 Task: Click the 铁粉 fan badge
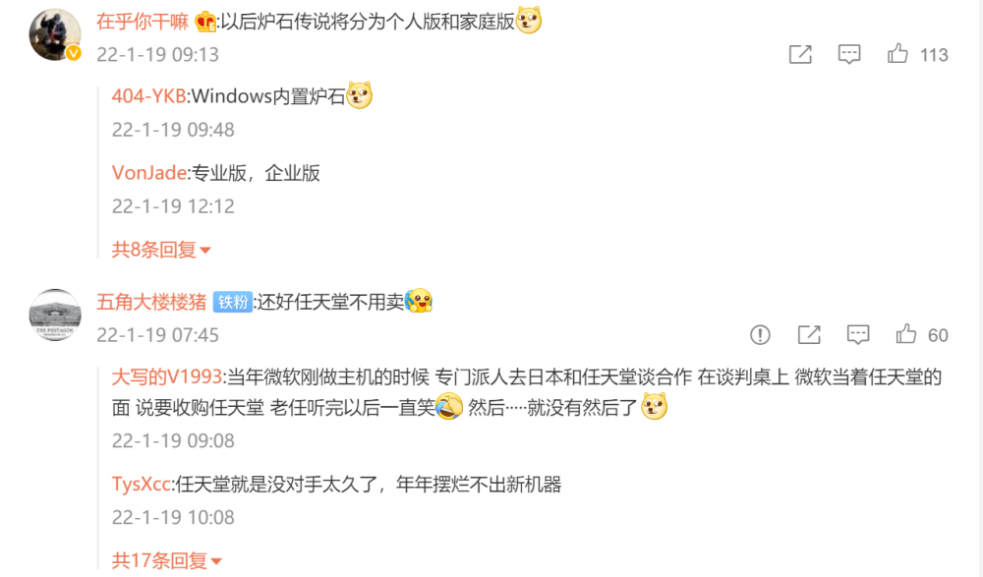[x=233, y=303]
